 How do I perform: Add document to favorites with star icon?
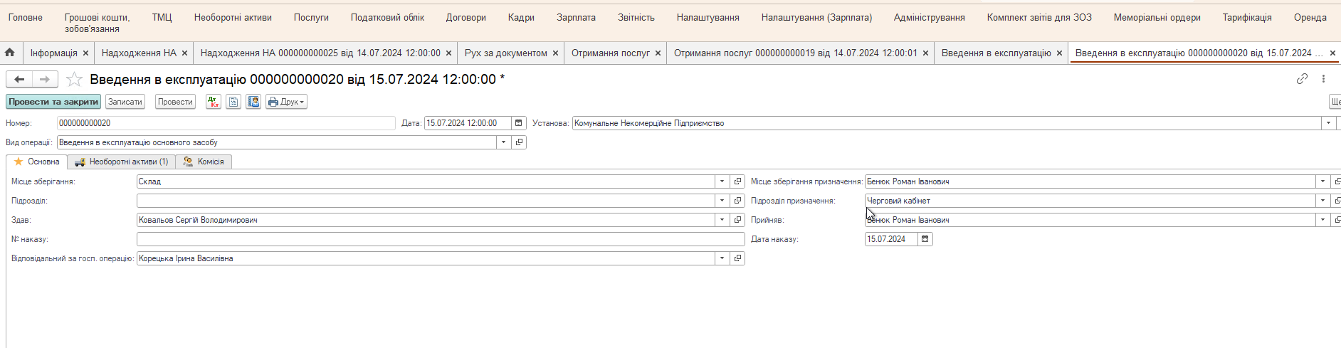(74, 80)
